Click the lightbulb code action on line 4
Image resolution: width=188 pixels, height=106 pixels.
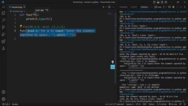click(x=21, y=26)
